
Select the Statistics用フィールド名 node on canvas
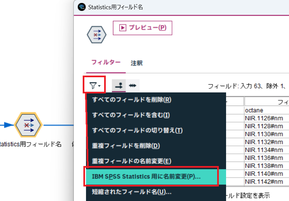click(28, 125)
